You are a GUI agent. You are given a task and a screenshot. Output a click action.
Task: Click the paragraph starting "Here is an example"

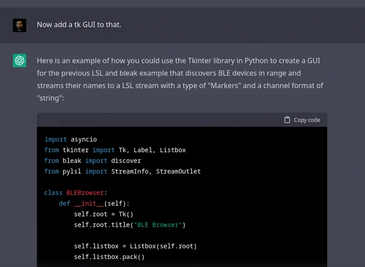[180, 79]
